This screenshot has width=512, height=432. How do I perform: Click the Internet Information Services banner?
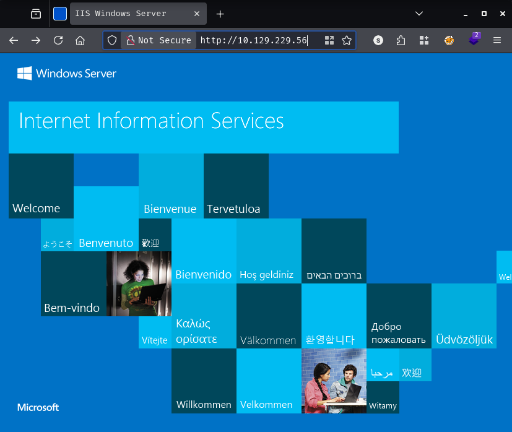click(x=203, y=127)
